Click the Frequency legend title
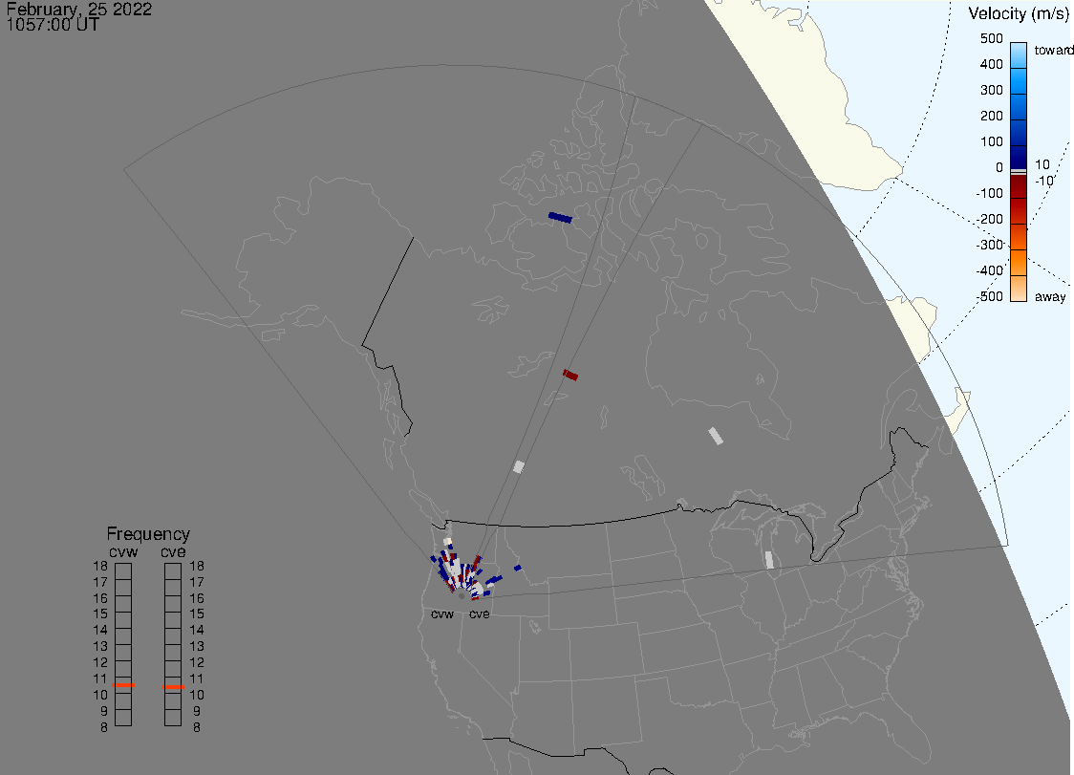 pyautogui.click(x=148, y=534)
